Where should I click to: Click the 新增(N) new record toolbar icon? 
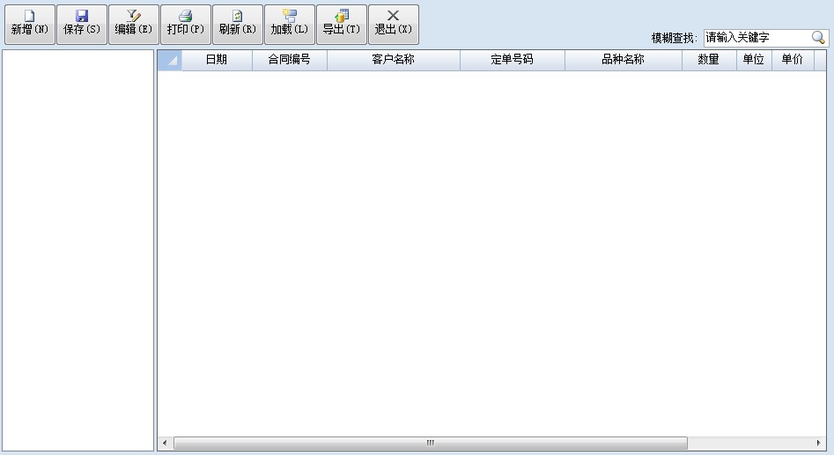click(x=29, y=16)
